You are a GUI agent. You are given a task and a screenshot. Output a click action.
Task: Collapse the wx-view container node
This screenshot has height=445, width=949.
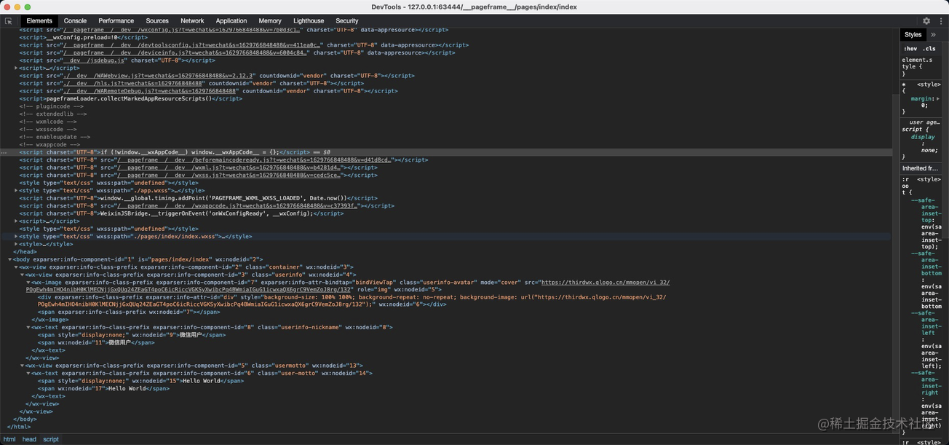(16, 267)
